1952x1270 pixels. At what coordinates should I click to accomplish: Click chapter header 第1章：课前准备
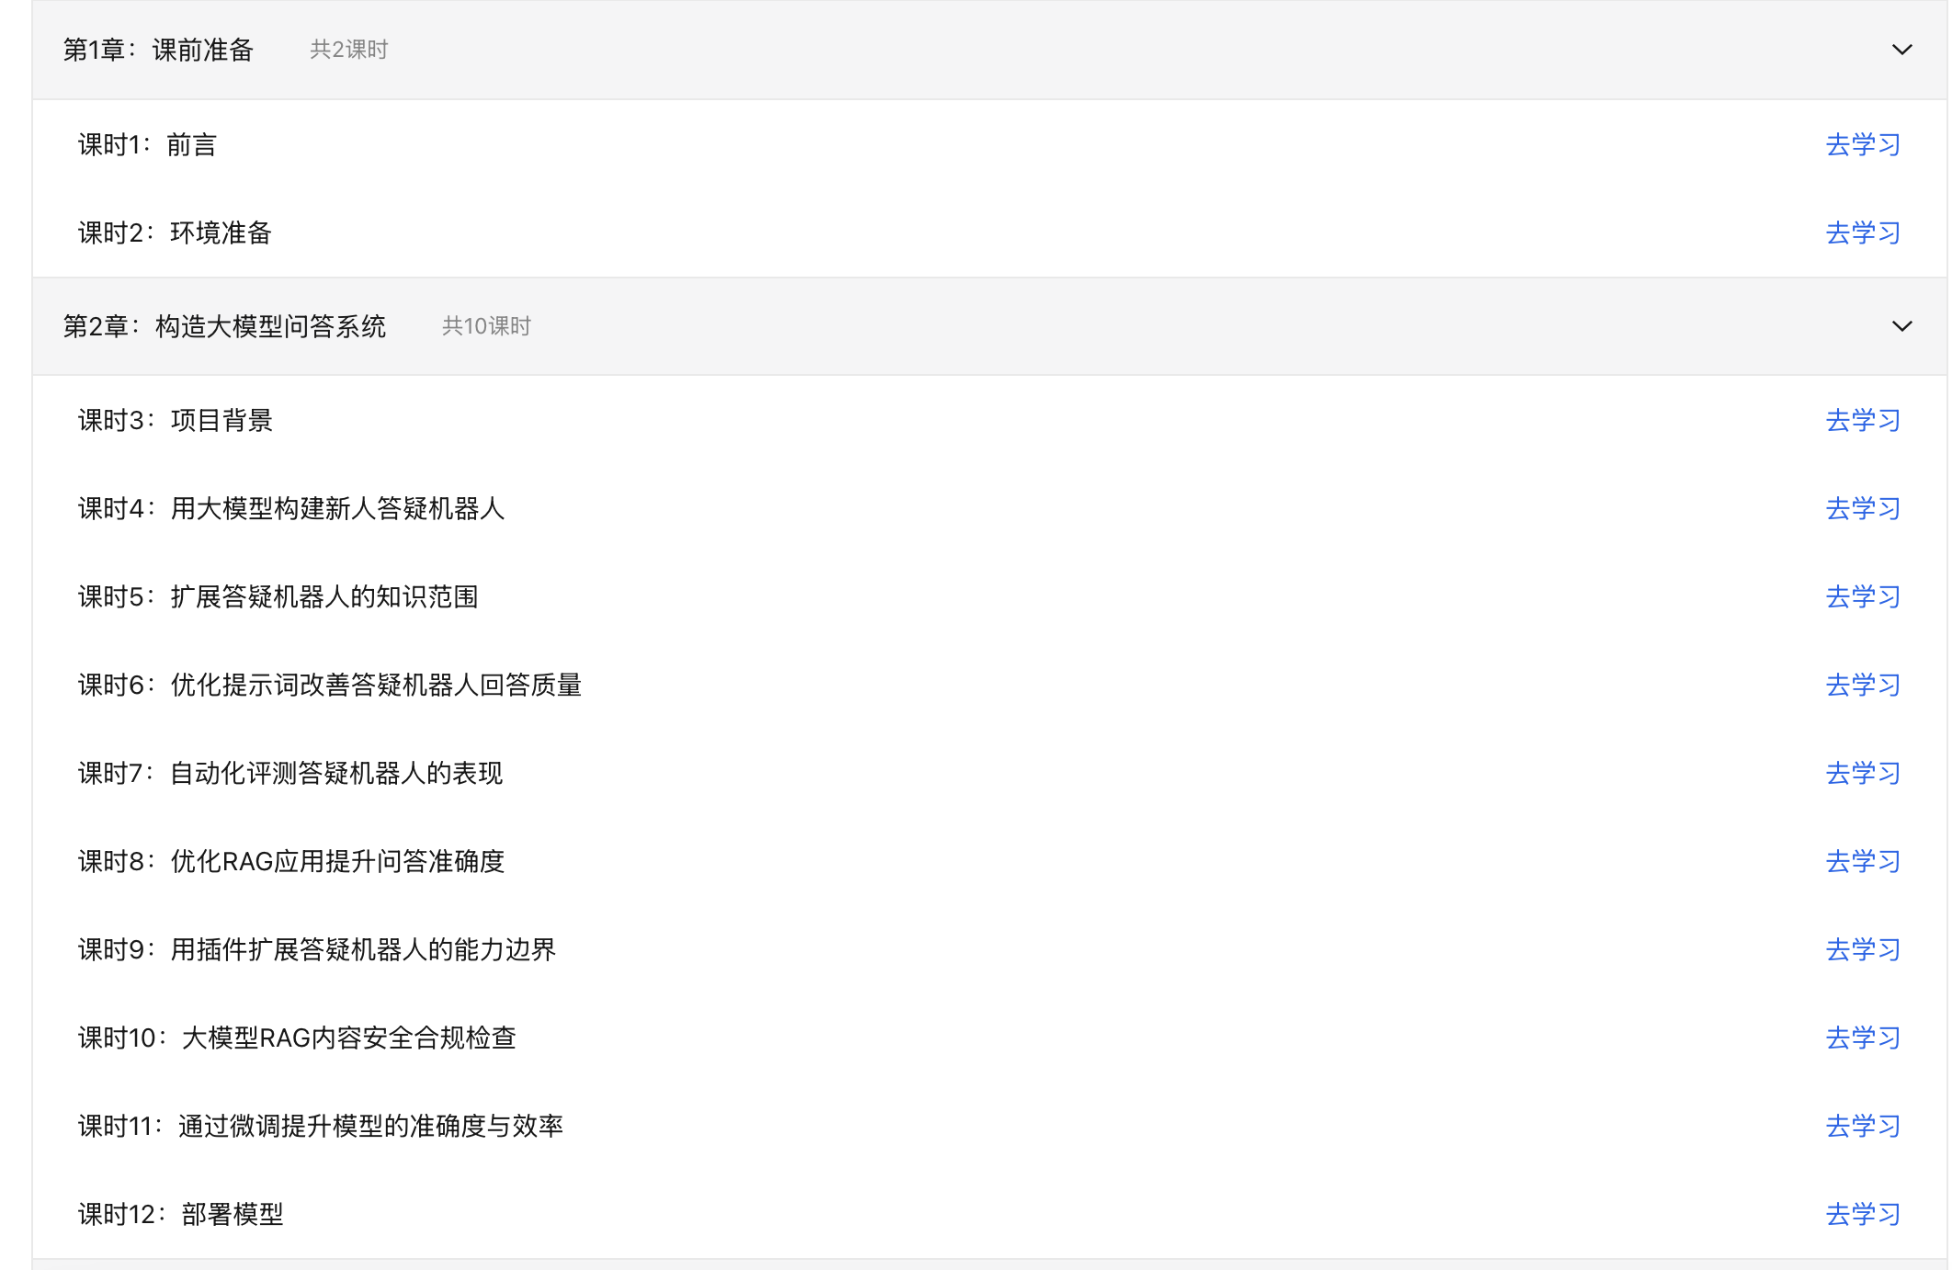(x=158, y=50)
